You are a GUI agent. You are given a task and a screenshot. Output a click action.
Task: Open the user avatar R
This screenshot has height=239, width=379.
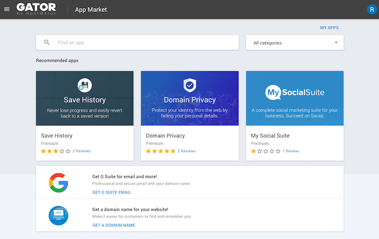click(372, 9)
